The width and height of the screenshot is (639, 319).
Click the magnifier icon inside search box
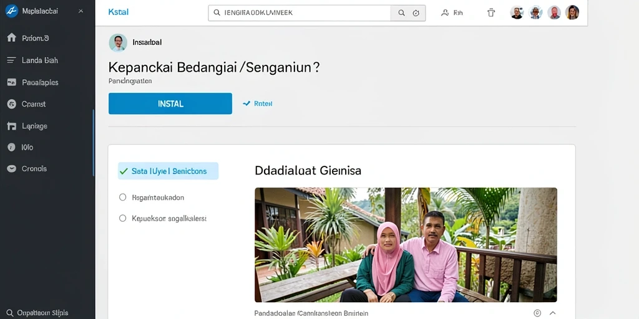[x=217, y=13]
